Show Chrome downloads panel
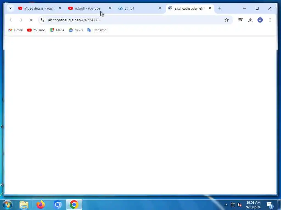Viewport: 281px width, 210px height. coord(250,20)
